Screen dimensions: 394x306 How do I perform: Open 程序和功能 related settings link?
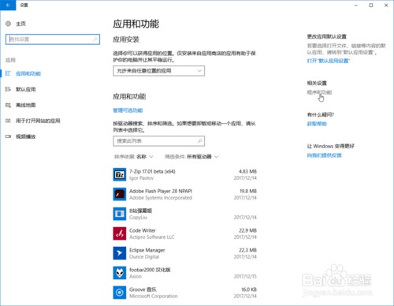point(319,92)
